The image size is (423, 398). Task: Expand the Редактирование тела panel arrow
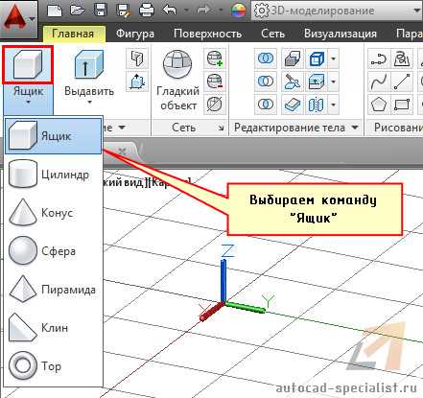click(x=355, y=128)
